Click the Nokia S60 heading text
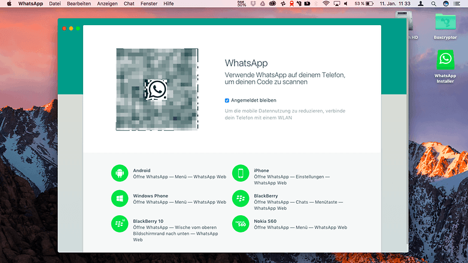 265,221
